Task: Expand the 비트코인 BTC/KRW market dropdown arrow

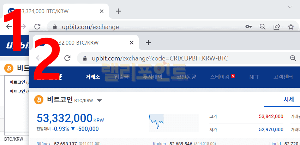Action: [99, 100]
